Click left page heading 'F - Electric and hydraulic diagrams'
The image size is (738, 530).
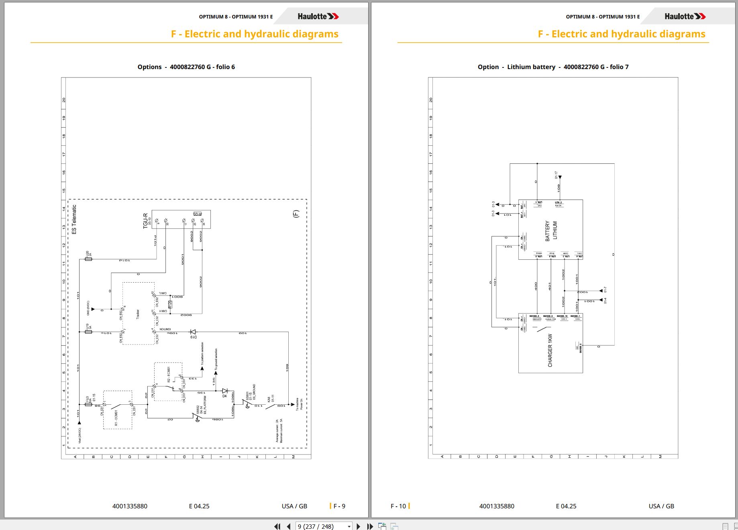tap(255, 34)
